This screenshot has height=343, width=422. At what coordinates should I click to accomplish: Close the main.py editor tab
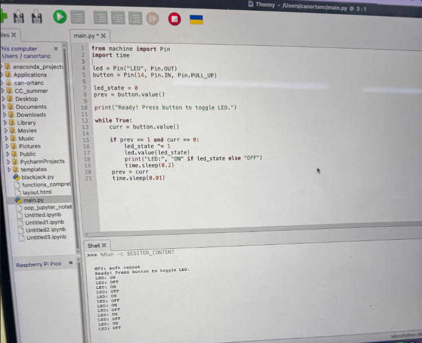[x=103, y=36]
